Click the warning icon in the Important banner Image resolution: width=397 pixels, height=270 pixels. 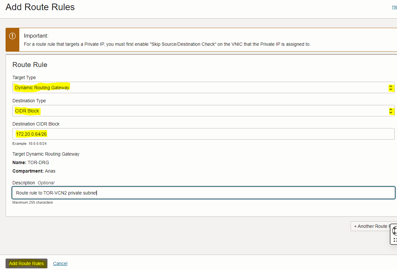click(x=12, y=36)
